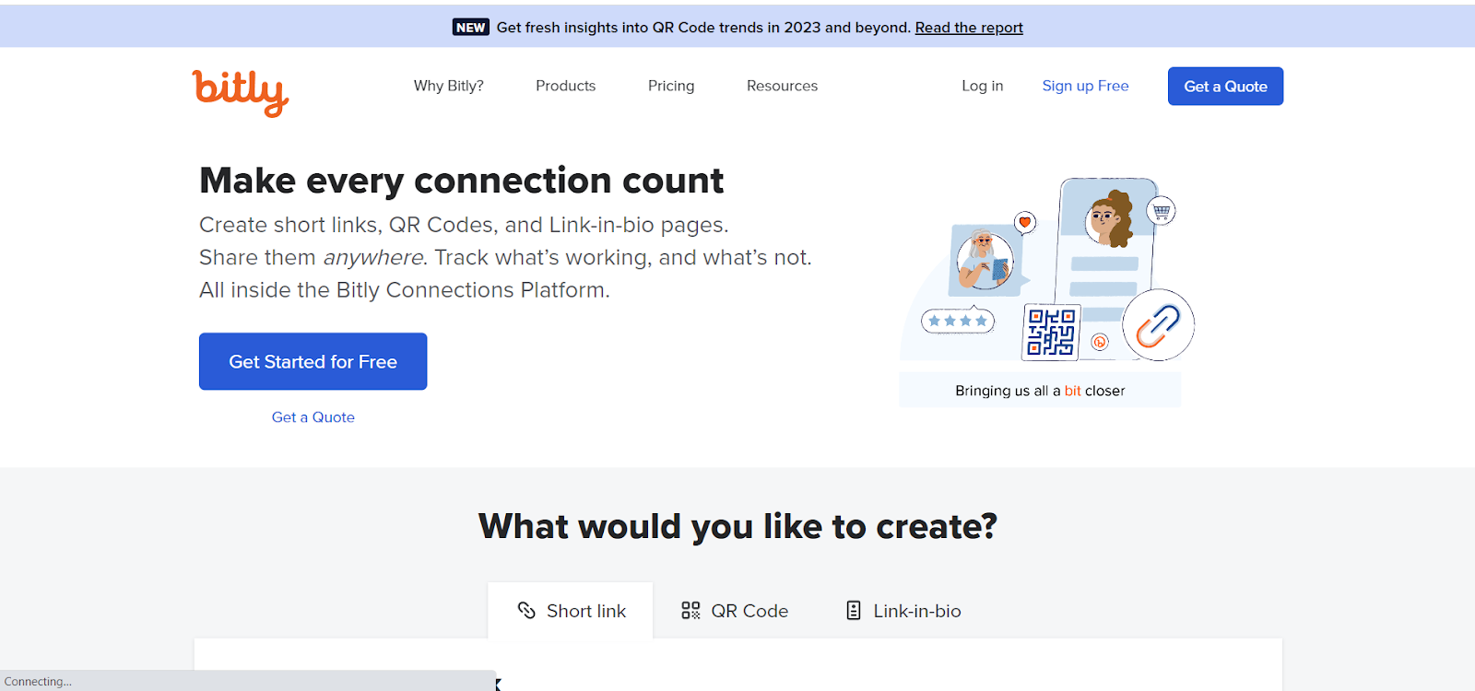Open the Resources menu

tap(782, 86)
